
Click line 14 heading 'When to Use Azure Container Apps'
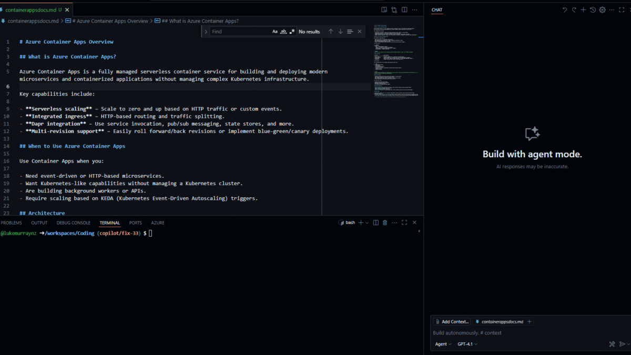point(72,146)
